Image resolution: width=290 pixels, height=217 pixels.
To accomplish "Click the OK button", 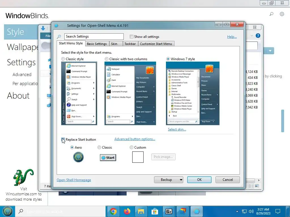I will click(x=199, y=179).
